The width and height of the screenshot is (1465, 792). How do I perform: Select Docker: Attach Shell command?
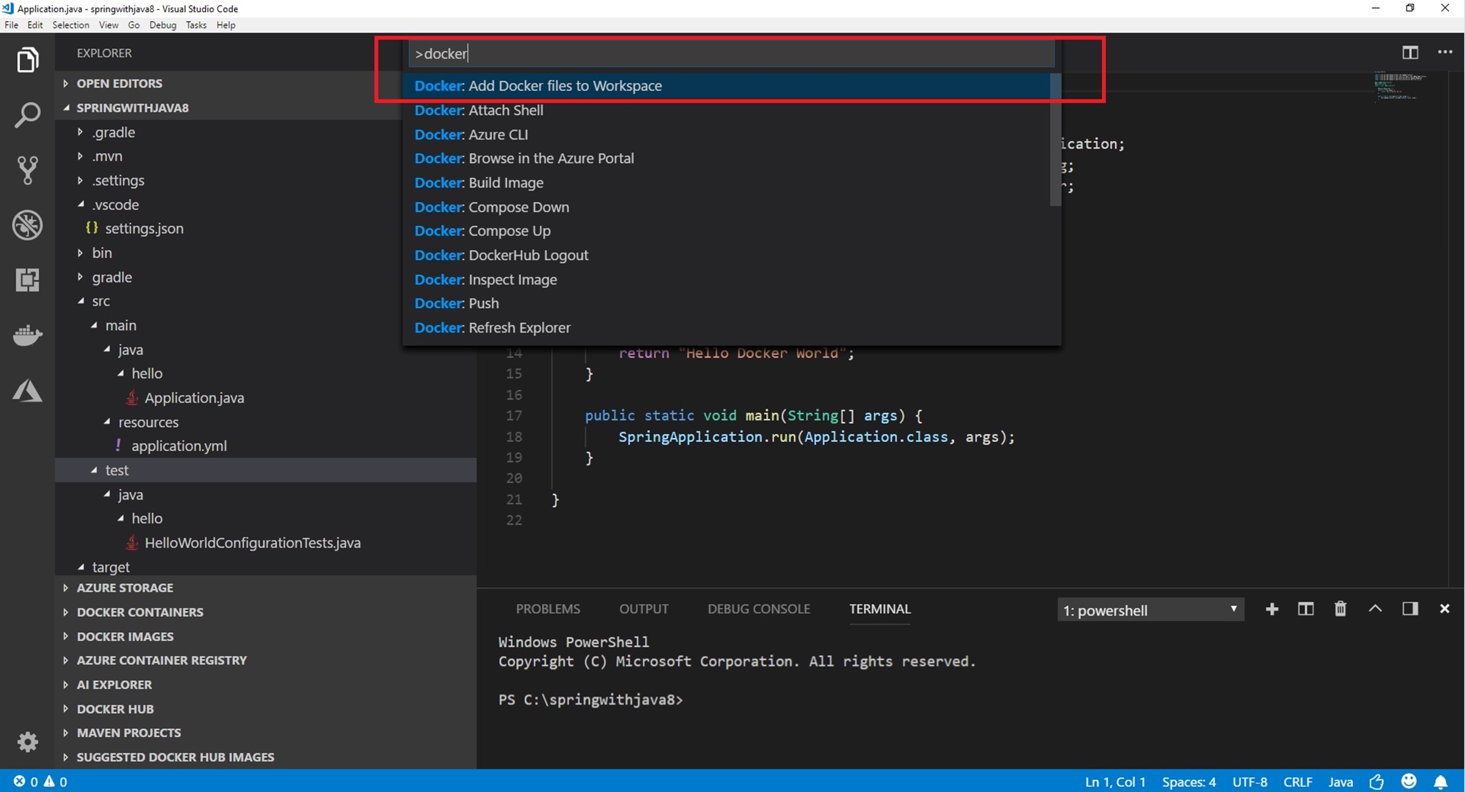point(726,110)
